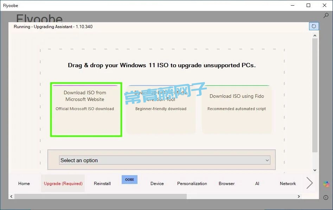
Task: Open the Network tab
Action: click(288, 184)
